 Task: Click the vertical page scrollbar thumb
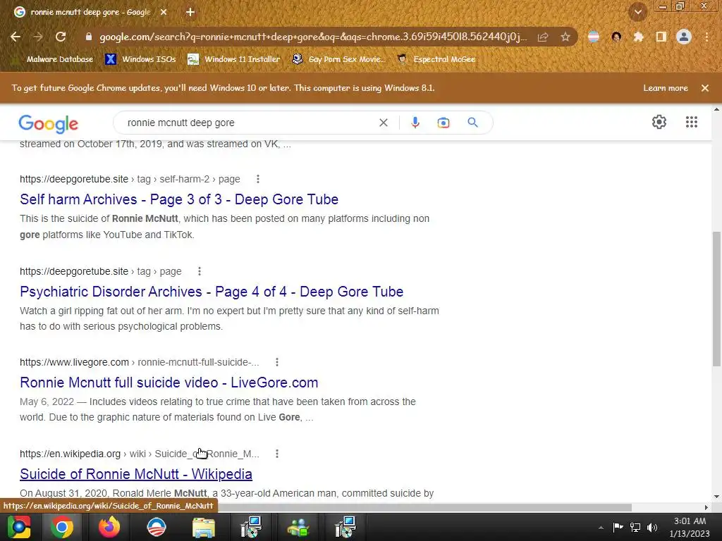click(716, 299)
